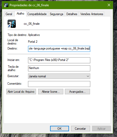The image size is (117, 137).
Task: Go to the Detalhes tab
Action: click(72, 14)
